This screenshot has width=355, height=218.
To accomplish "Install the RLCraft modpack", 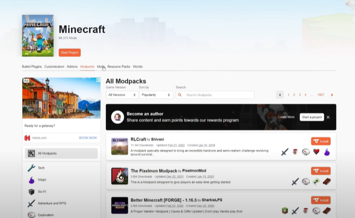I will point(321,141).
